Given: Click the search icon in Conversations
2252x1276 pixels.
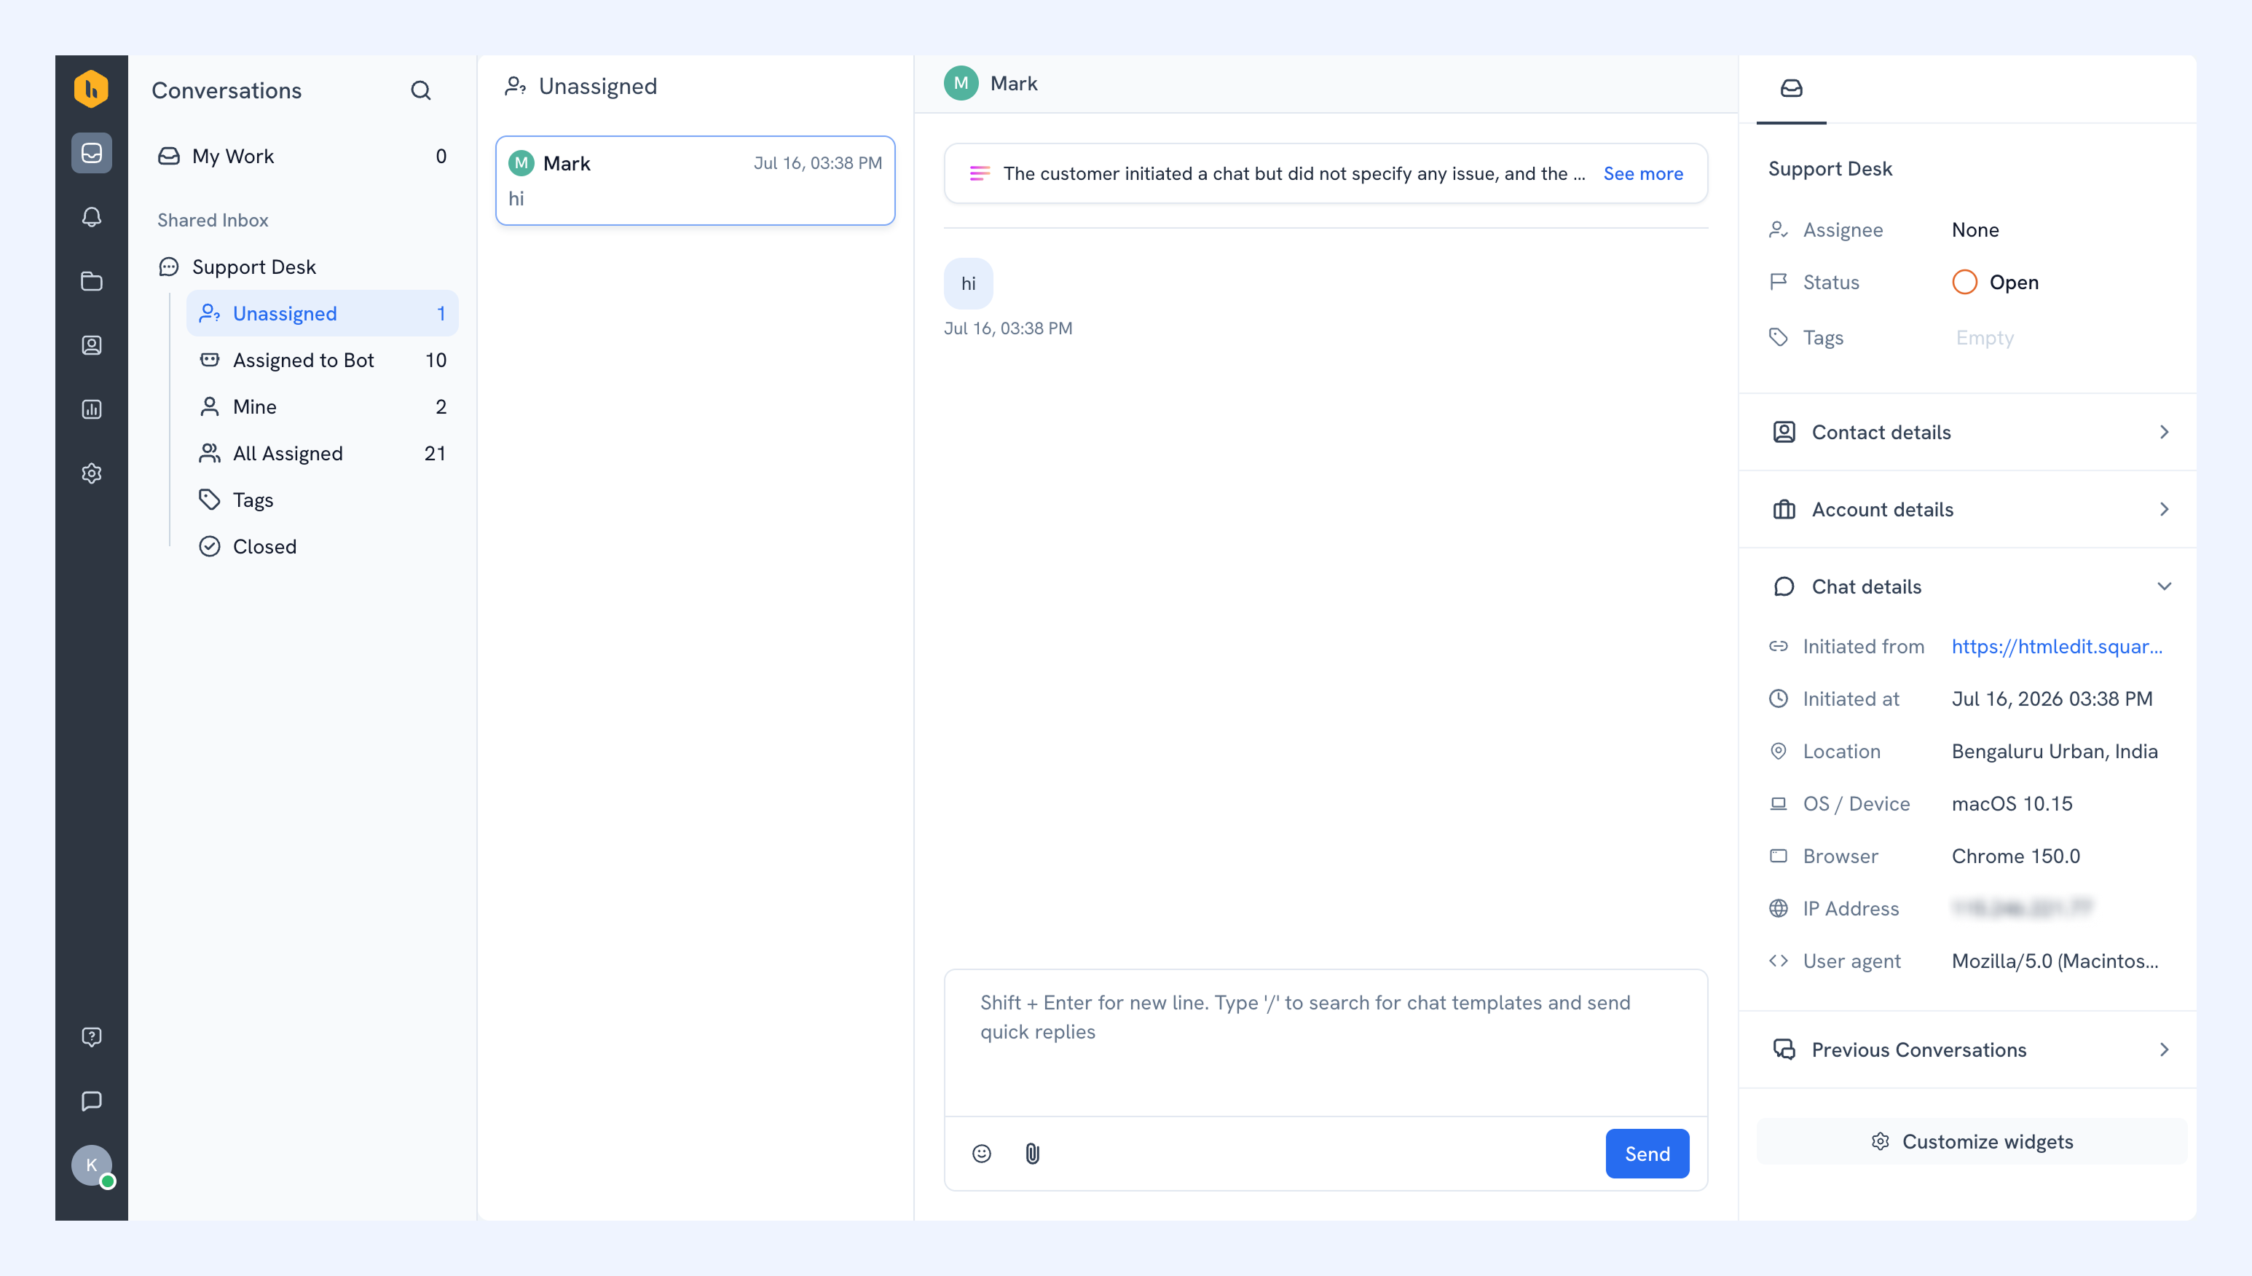Looking at the screenshot, I should [420, 90].
